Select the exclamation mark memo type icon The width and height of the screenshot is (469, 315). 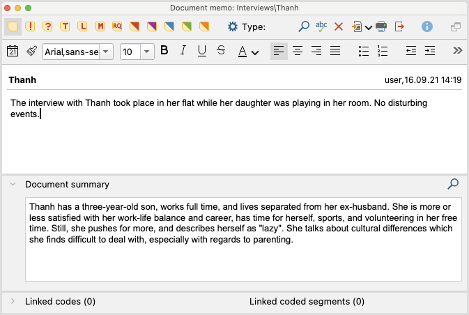tap(30, 26)
